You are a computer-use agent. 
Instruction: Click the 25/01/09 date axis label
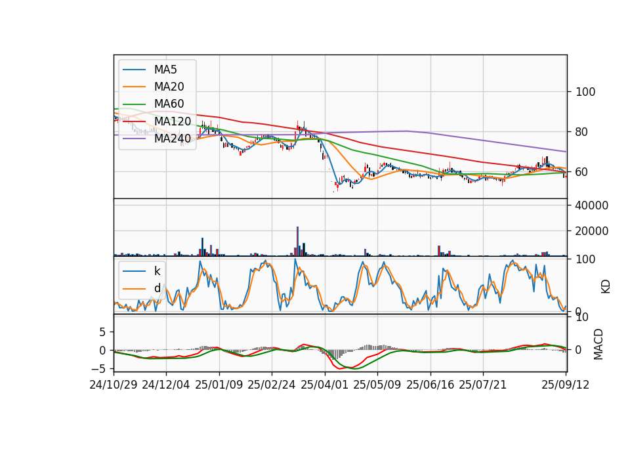(x=219, y=385)
